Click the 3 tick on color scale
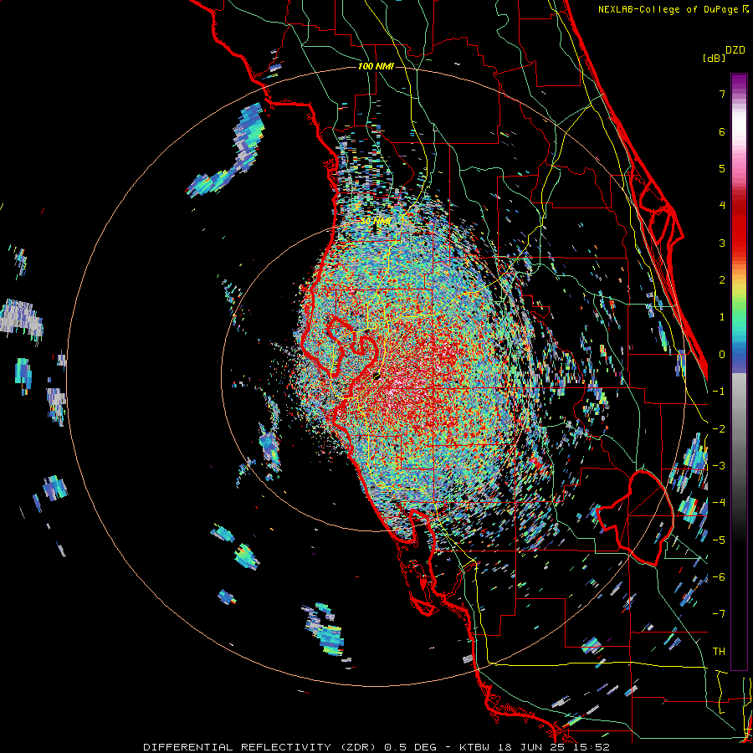The width and height of the screenshot is (753, 753). [x=722, y=243]
